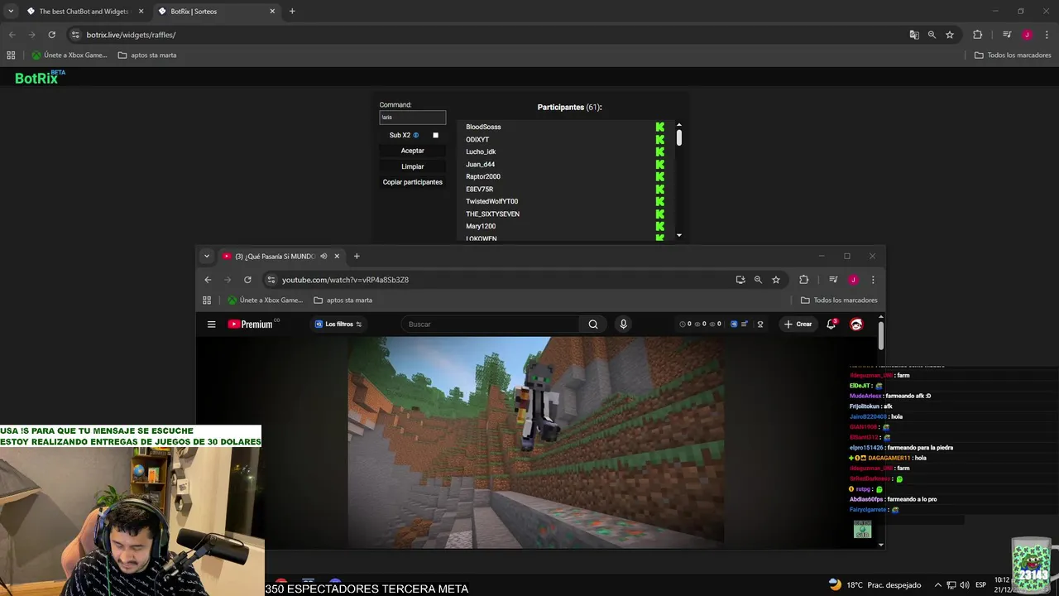Click Copiar participantes button
1059x596 pixels.
(412, 182)
